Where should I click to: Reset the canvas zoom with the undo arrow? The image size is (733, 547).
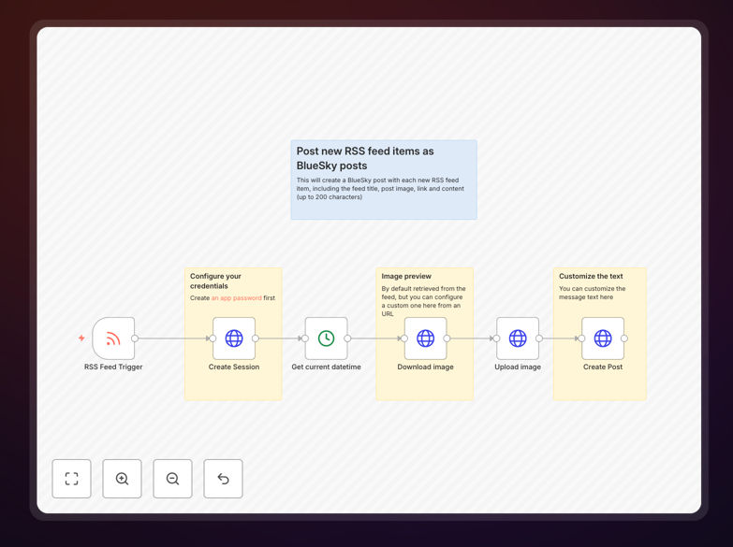tap(223, 479)
